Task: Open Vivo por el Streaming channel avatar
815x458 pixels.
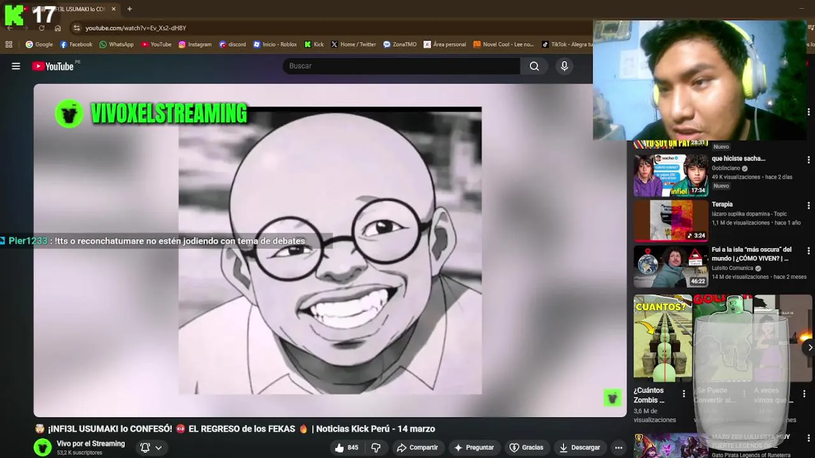Action: tap(43, 447)
